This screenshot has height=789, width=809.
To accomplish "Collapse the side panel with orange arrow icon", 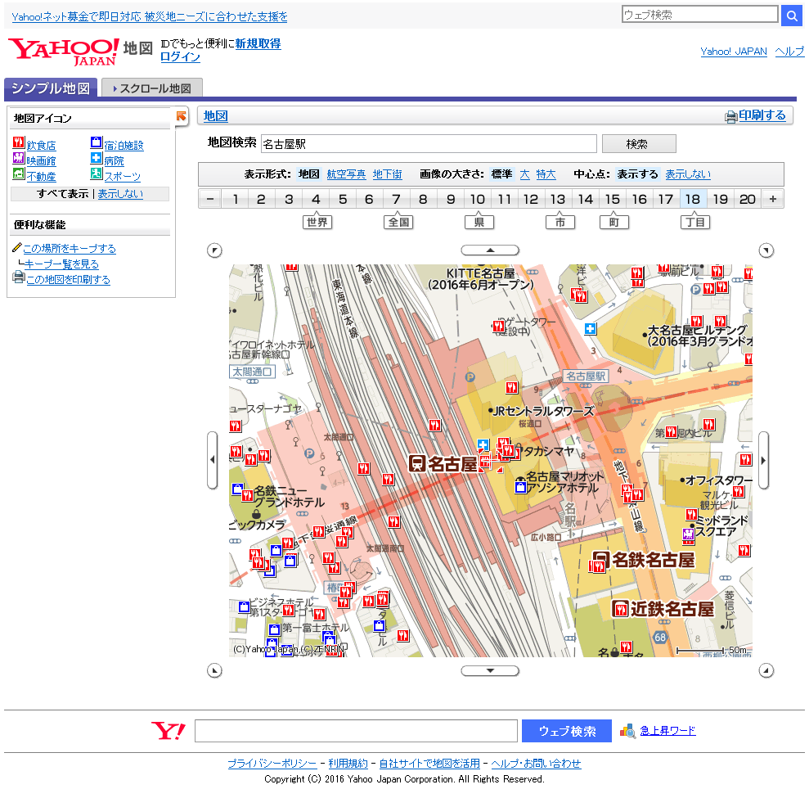I will (x=181, y=116).
